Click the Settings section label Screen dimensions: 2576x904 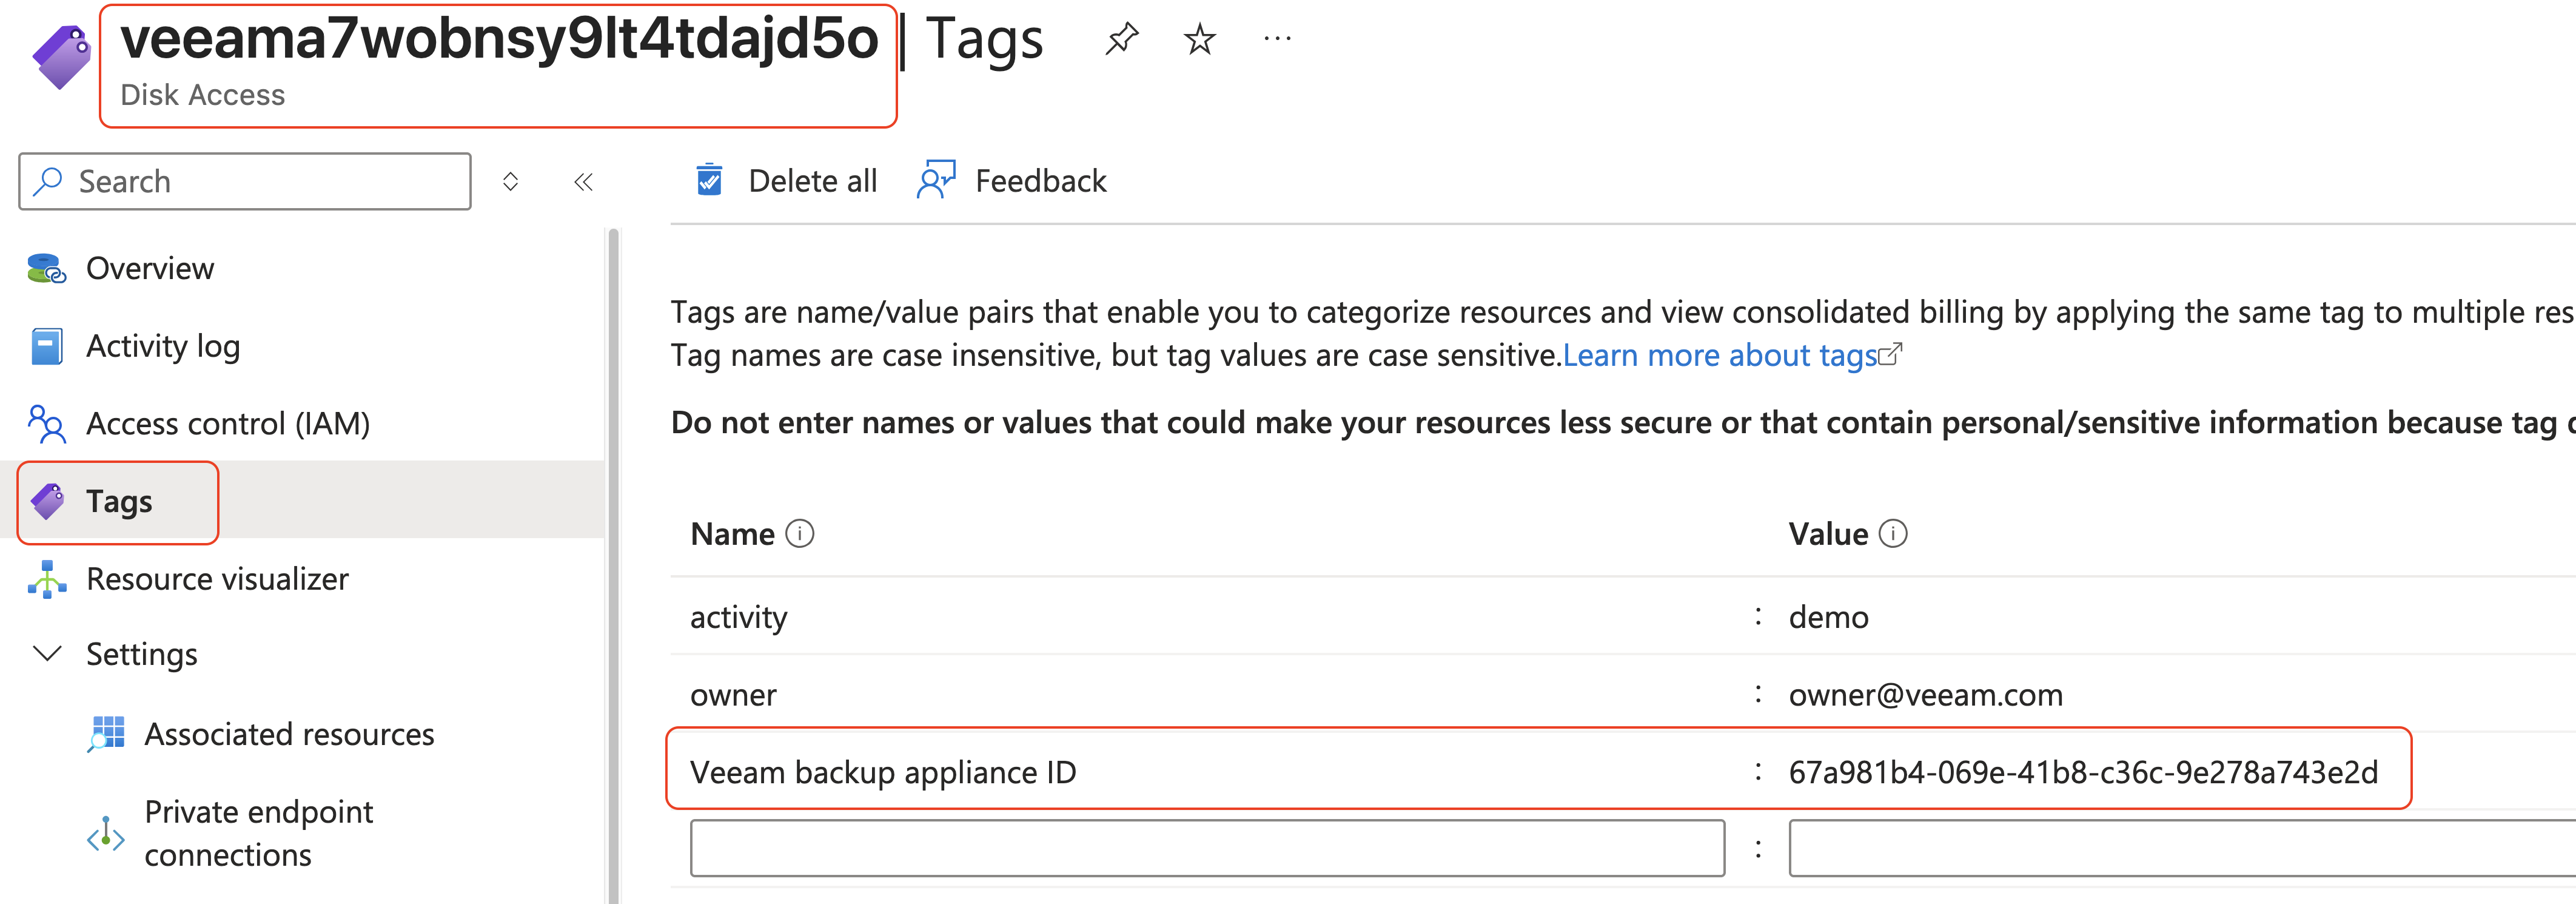142,654
